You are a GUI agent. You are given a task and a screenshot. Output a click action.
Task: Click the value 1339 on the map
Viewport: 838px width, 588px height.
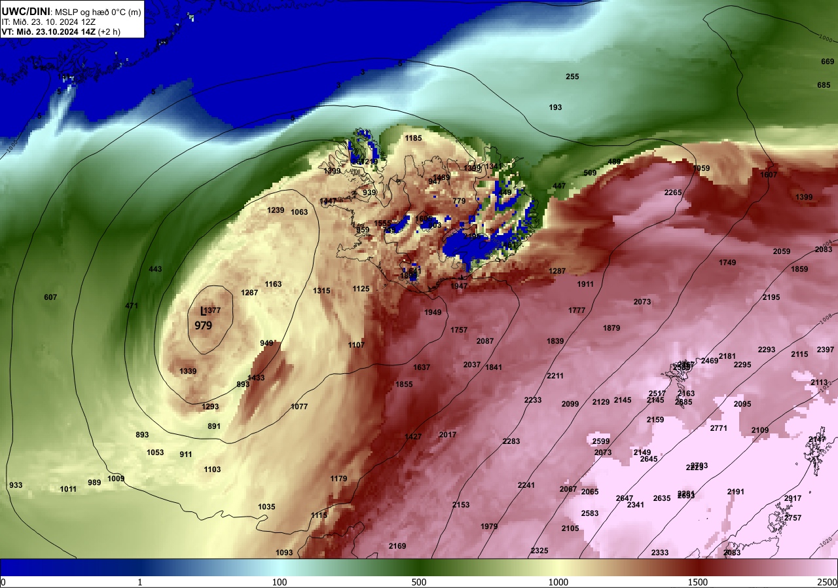coord(188,371)
